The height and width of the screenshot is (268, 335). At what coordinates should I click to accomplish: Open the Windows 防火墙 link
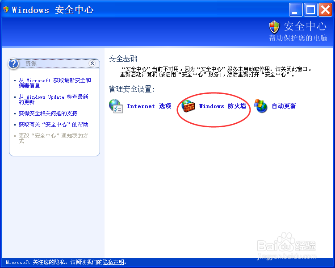click(x=222, y=106)
